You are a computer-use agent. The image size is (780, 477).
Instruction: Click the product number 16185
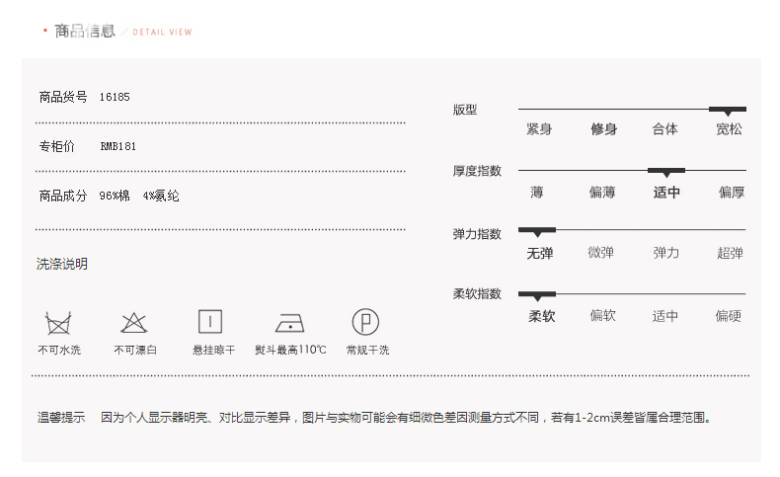tap(115, 97)
